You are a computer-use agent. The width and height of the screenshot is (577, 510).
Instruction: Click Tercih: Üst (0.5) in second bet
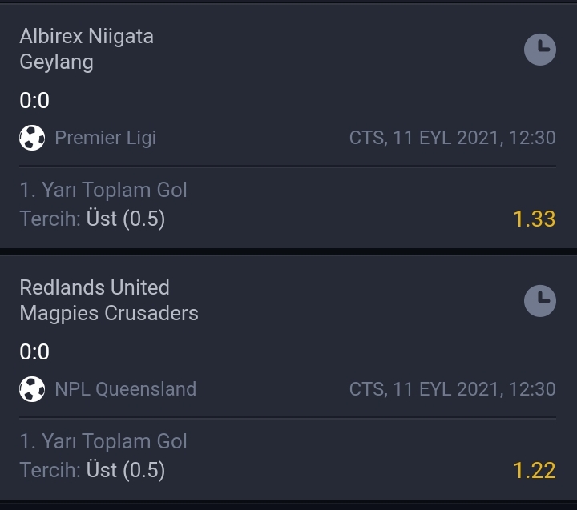(x=92, y=470)
